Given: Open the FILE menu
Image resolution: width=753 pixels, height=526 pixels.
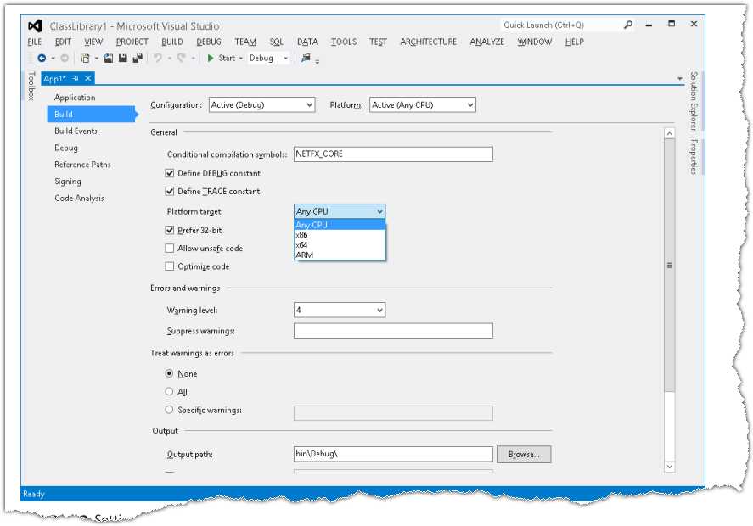Looking at the screenshot, I should 35,42.
